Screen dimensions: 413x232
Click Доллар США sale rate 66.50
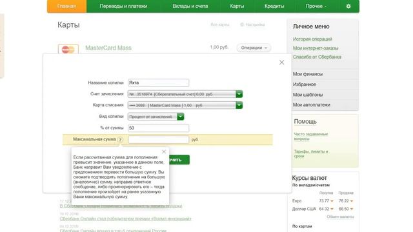point(344,209)
